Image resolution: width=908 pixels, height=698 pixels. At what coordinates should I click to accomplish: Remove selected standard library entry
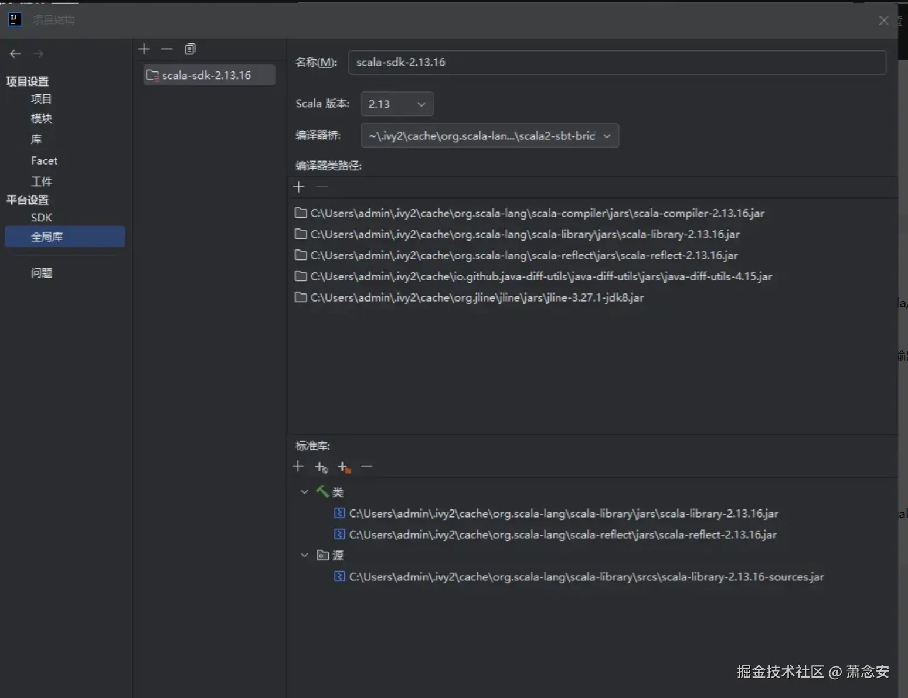[367, 466]
